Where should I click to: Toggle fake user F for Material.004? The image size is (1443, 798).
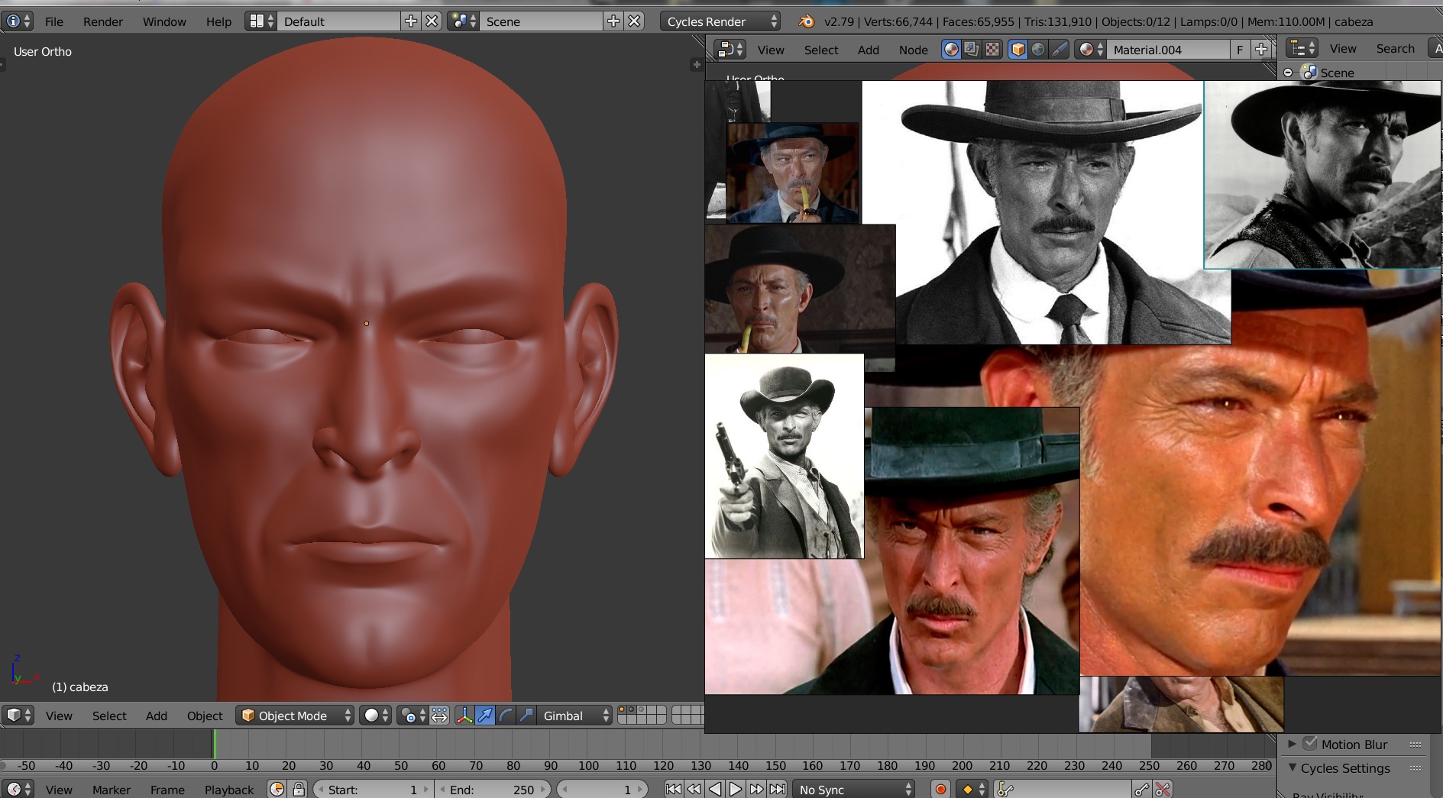(1240, 50)
